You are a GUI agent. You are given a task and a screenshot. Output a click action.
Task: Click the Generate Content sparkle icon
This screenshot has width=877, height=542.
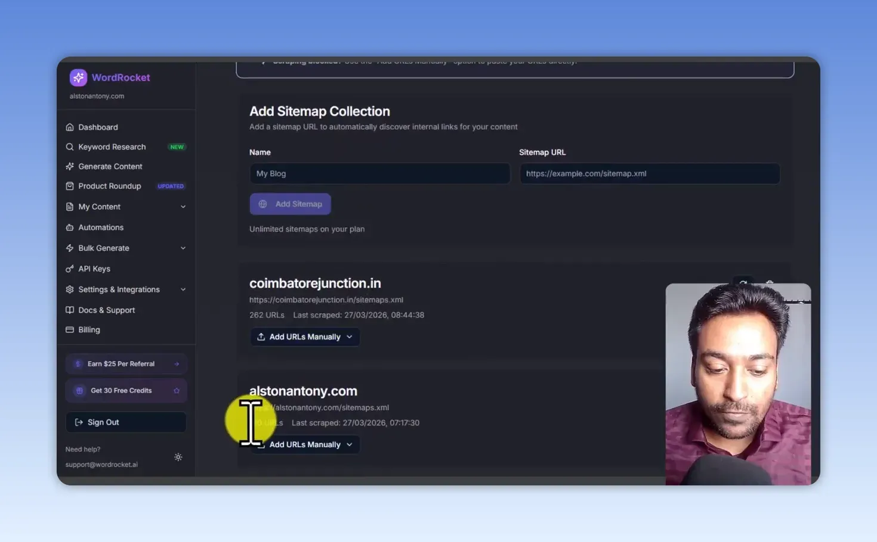coord(70,166)
